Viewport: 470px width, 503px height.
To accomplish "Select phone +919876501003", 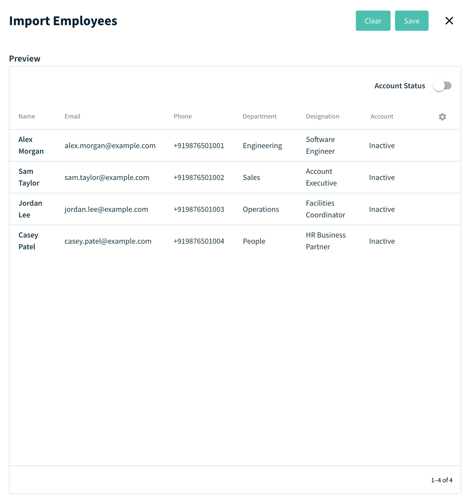I will (199, 209).
